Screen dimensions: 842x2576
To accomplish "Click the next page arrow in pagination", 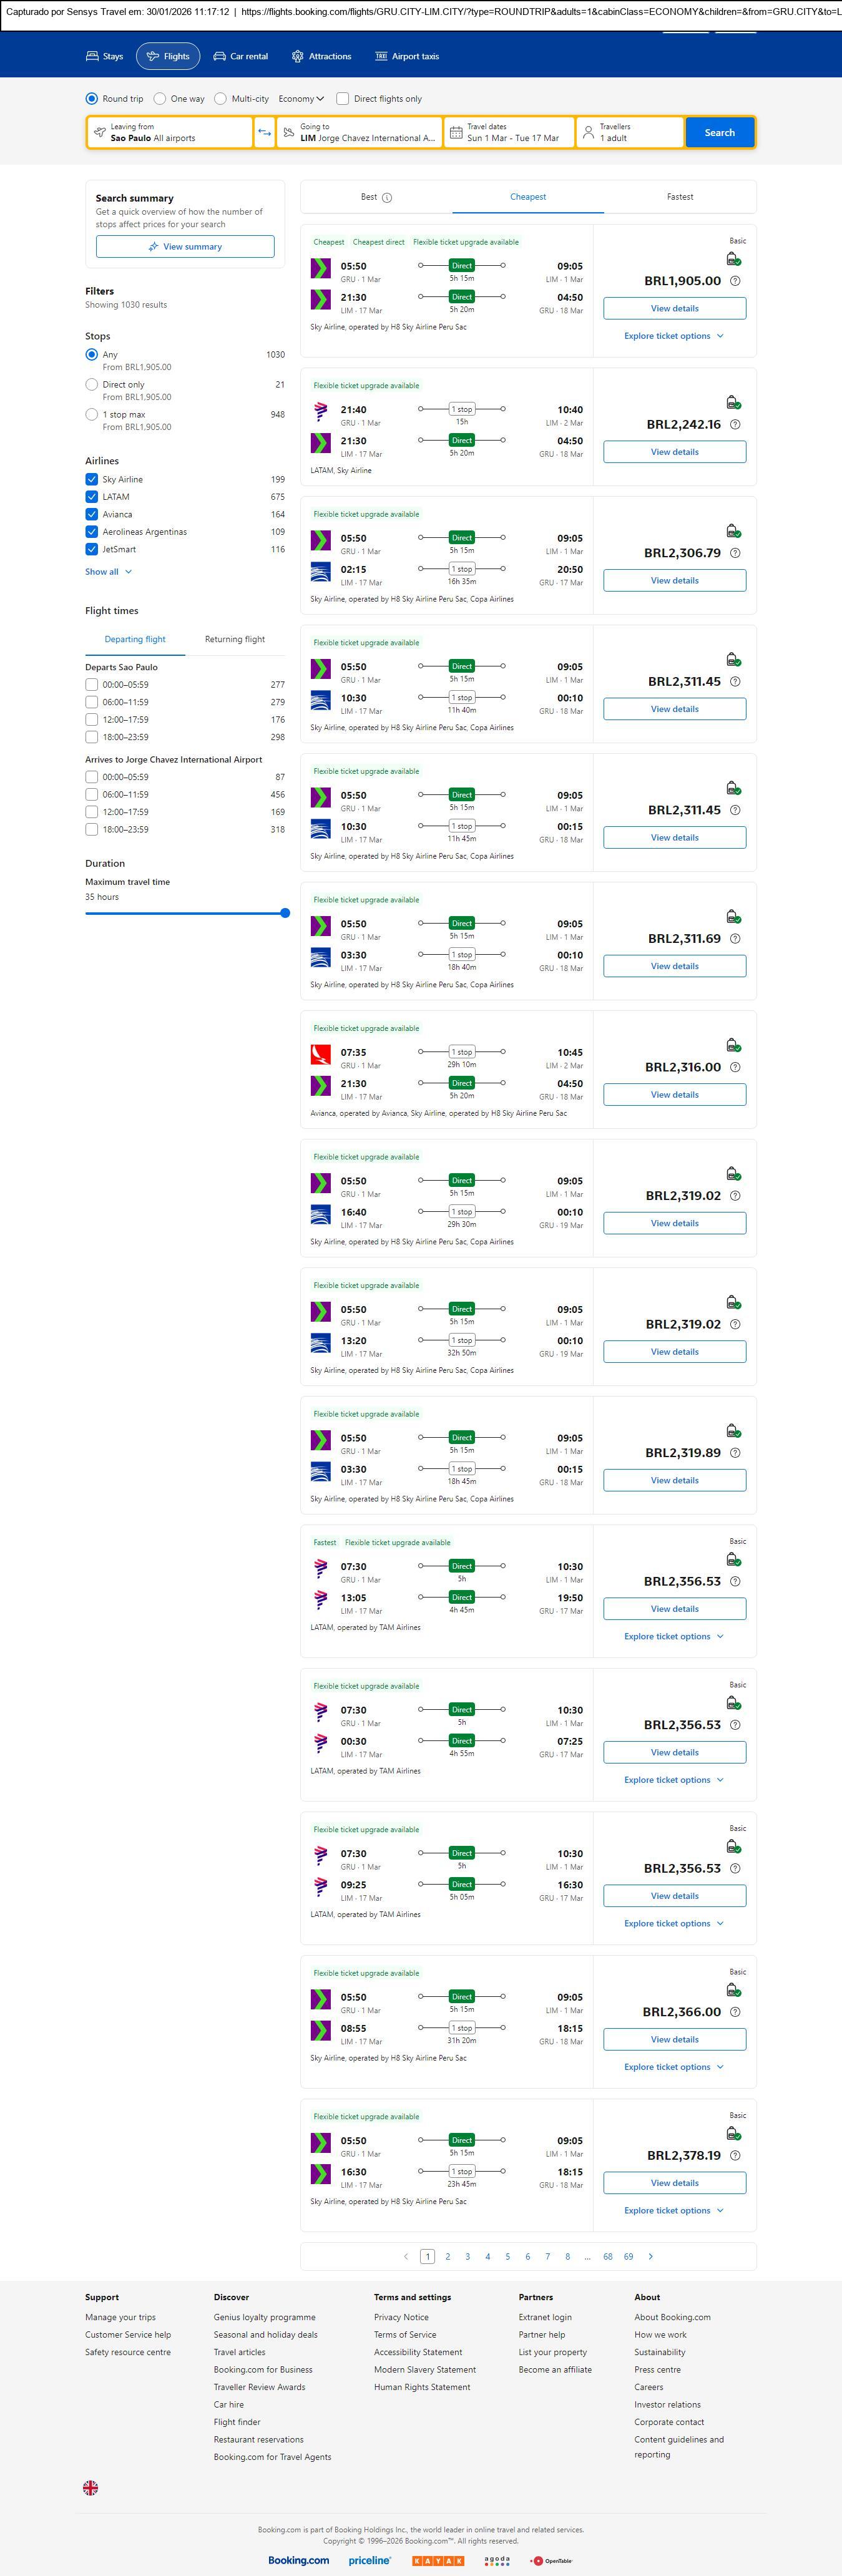I will click(651, 2256).
